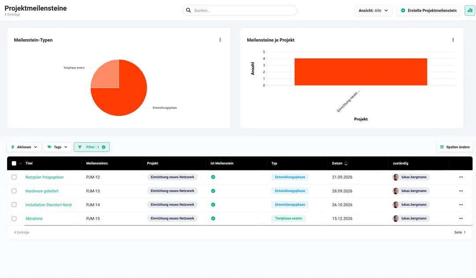Sort by the Titel column header
This screenshot has height=278, width=476.
29,163
